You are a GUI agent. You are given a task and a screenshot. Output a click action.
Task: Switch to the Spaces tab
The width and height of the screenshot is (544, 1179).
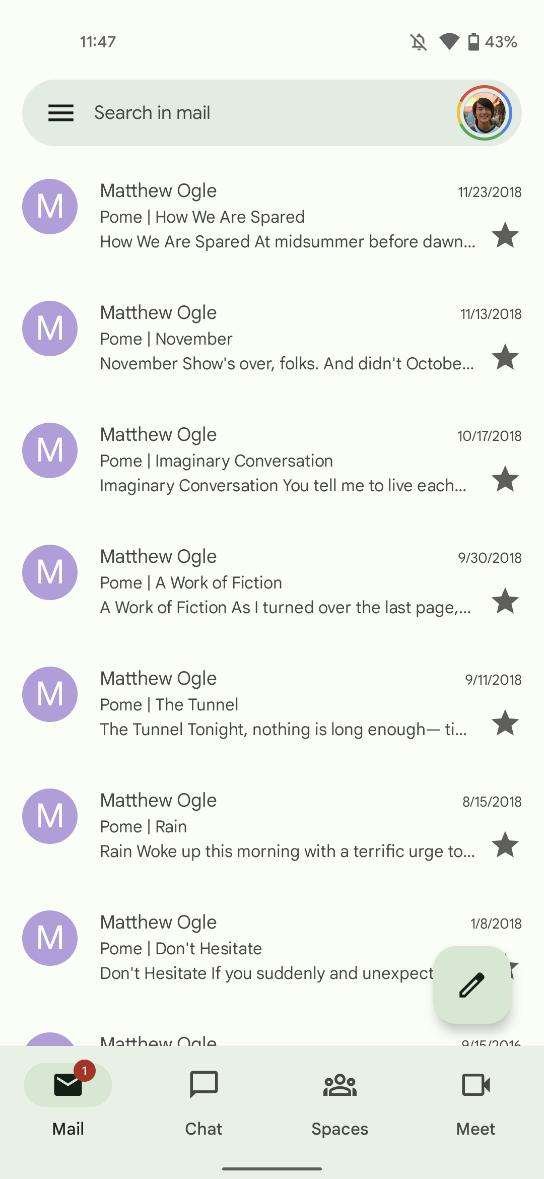click(x=340, y=1101)
